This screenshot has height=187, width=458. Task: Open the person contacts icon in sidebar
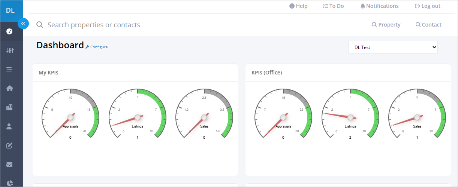[10, 126]
